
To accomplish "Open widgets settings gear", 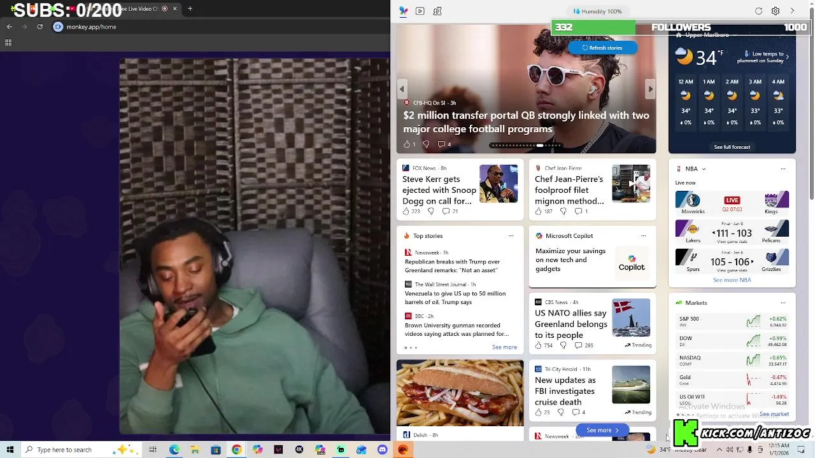I will tap(776, 11).
